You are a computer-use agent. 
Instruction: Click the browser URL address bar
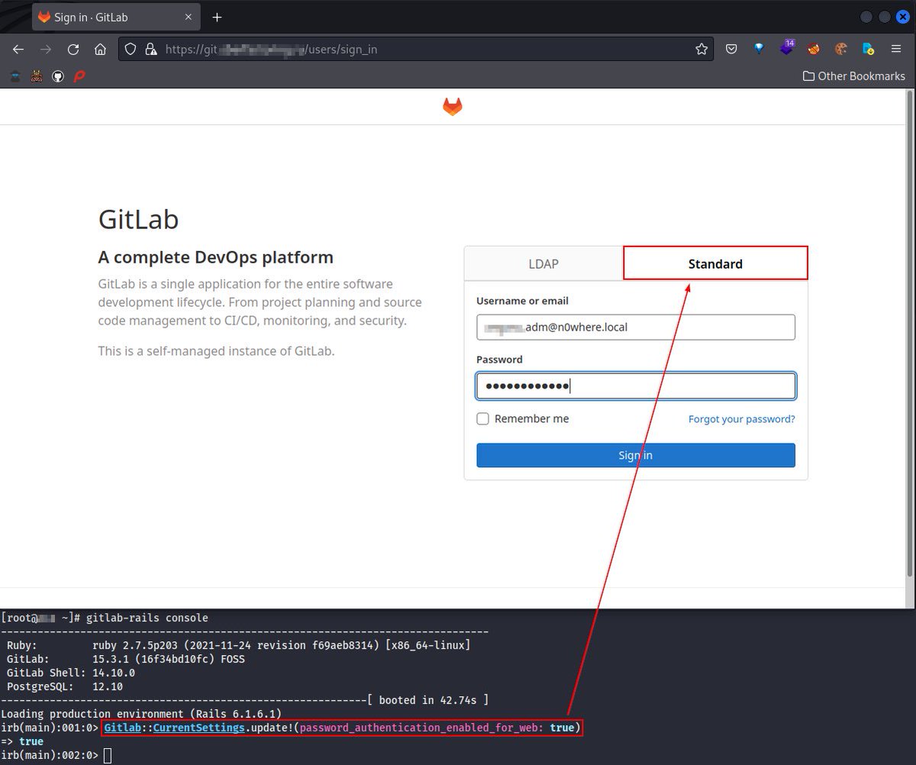[x=416, y=50]
